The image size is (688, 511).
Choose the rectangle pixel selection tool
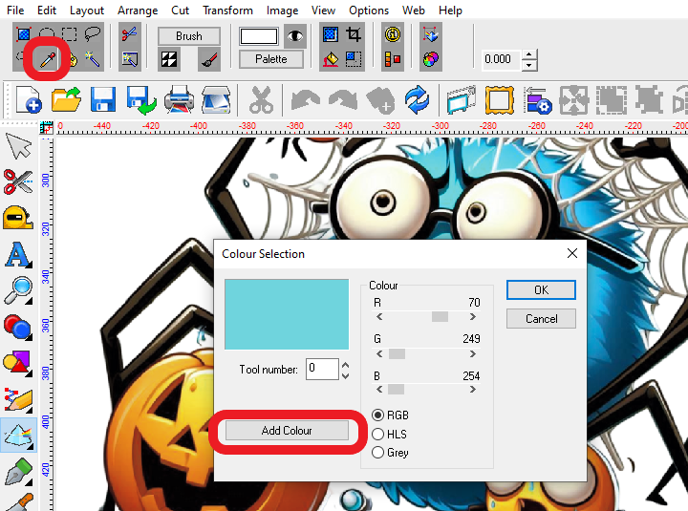point(24,34)
